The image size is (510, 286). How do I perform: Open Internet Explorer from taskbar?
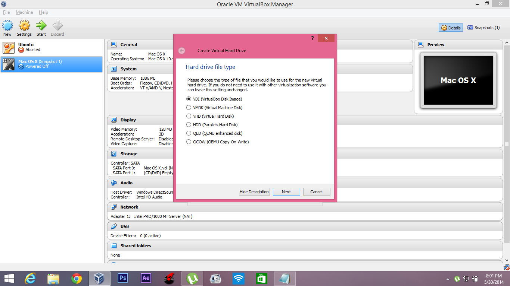point(30,279)
